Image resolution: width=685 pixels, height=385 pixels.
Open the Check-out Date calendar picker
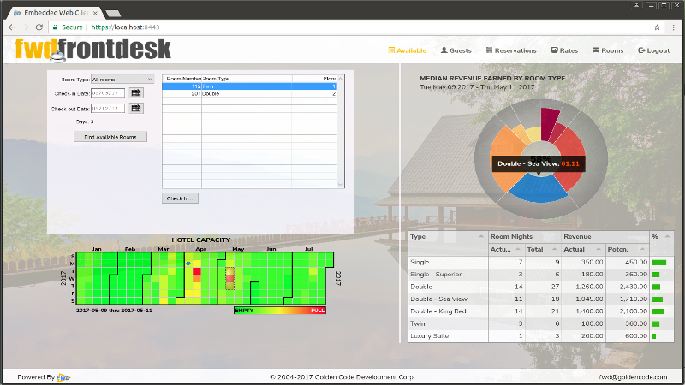[136, 108]
